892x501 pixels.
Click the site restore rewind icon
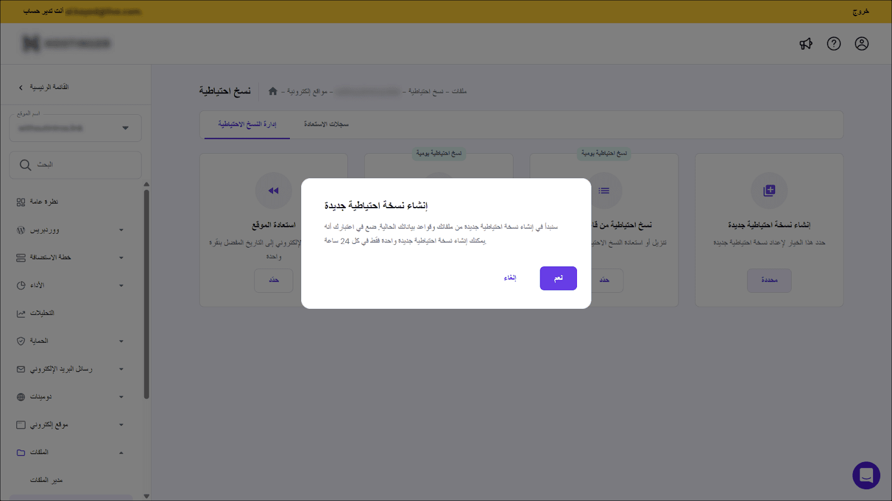pos(274,190)
